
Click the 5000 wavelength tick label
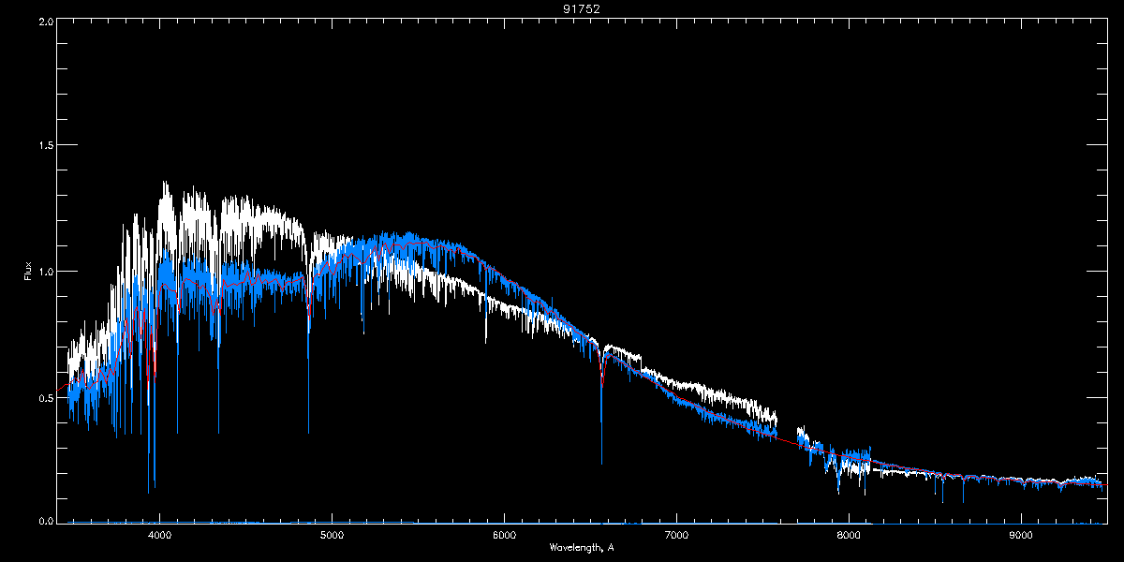(x=333, y=535)
